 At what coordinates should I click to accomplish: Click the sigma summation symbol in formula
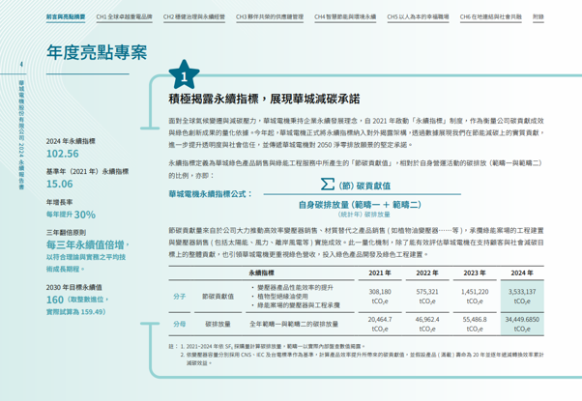pyautogui.click(x=328, y=184)
